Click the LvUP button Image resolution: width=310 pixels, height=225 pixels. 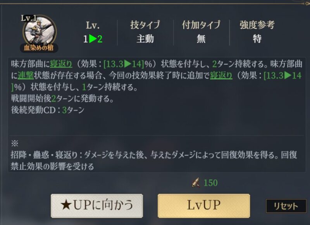point(204,206)
